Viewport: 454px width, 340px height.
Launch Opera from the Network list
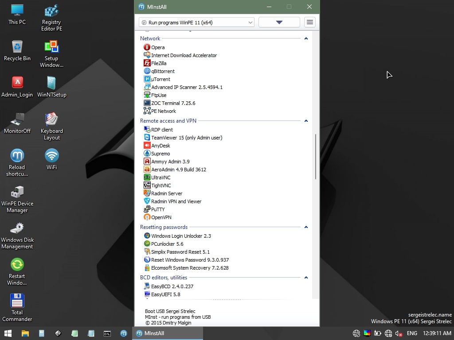click(x=154, y=47)
